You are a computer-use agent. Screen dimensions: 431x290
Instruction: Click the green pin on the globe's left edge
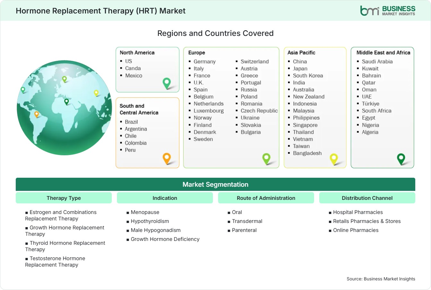[23, 90]
